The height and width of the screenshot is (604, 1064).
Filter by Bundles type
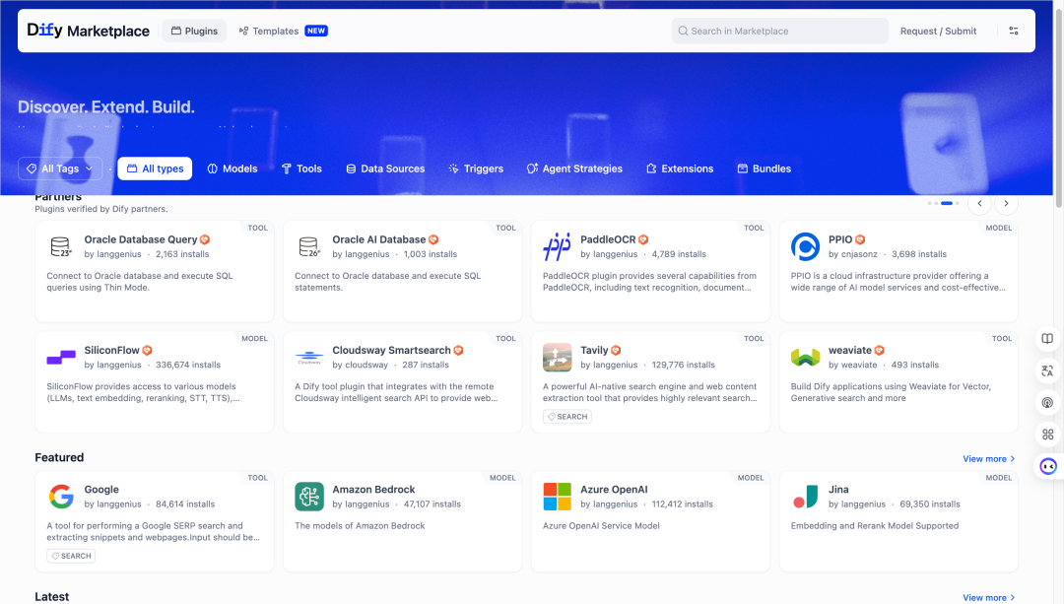coord(765,168)
